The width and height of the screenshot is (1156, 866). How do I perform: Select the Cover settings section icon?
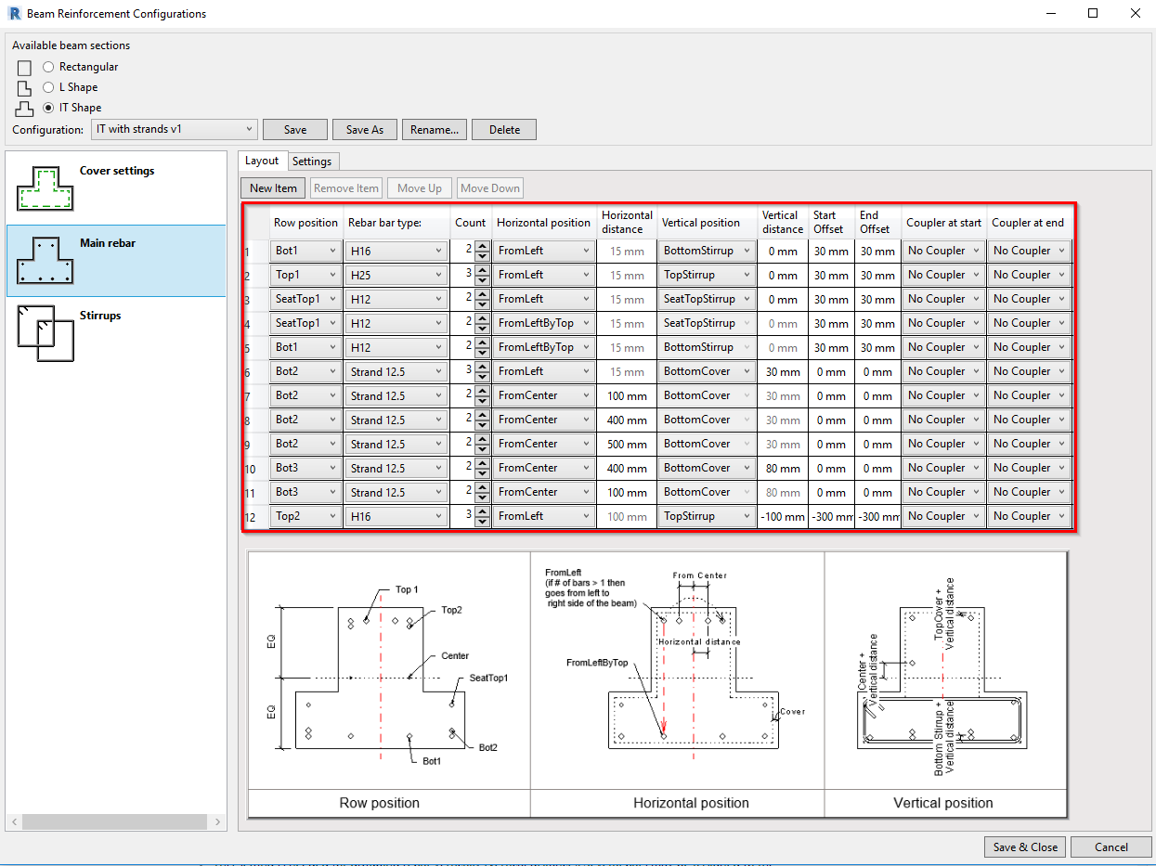45,188
